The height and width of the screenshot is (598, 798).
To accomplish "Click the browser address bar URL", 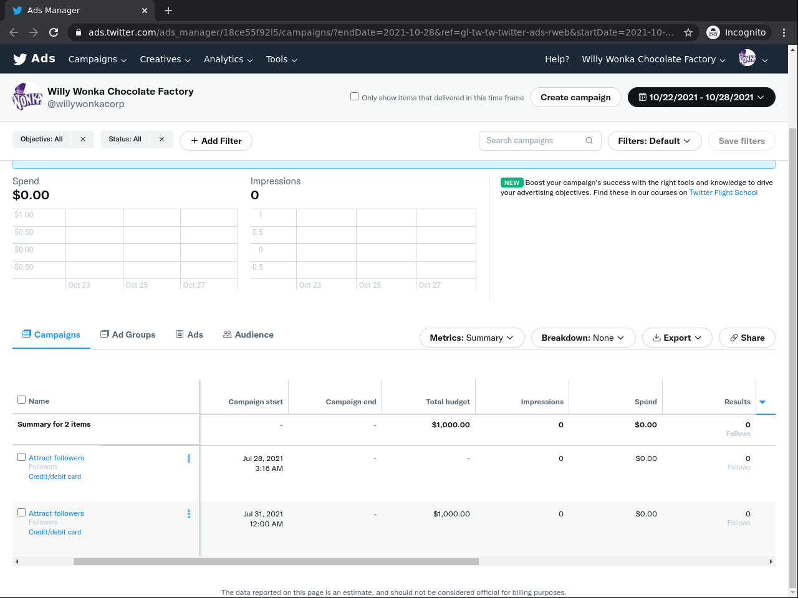I will coord(381,32).
